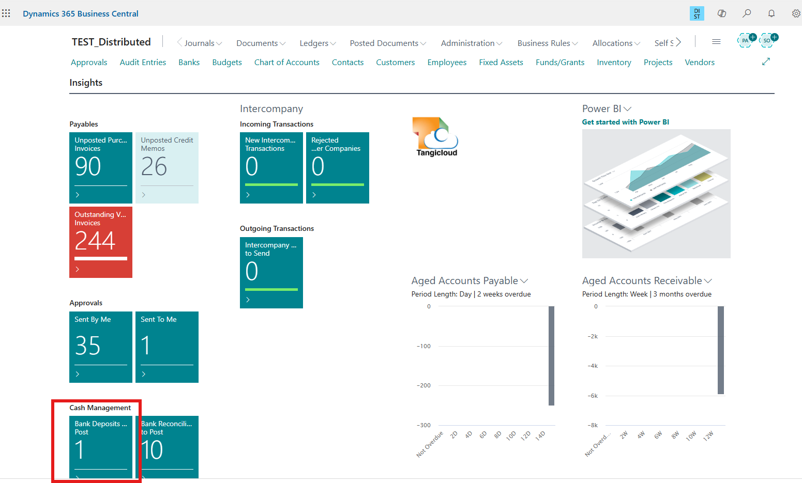Open arrow on Rejected Companies tile
The image size is (802, 483).
(314, 195)
